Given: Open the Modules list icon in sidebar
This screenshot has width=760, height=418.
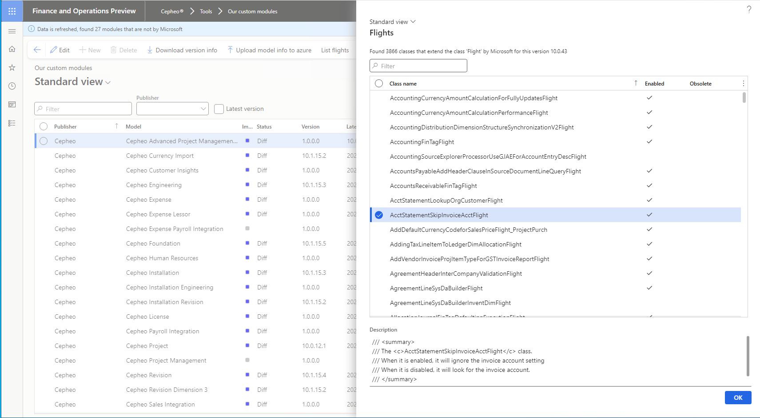Looking at the screenshot, I should 12,123.
